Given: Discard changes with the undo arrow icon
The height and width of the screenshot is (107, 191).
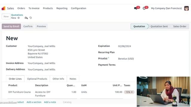Looking at the screenshot, I should point(30,18).
